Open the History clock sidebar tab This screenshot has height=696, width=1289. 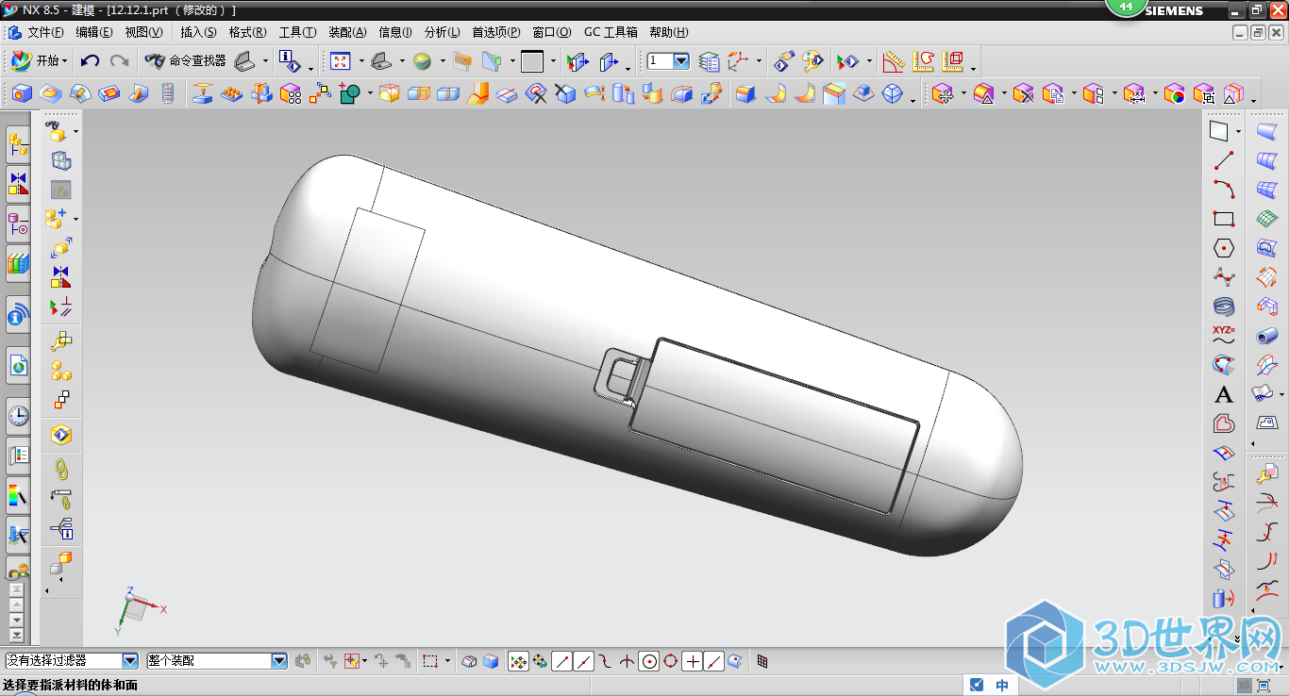[x=18, y=415]
